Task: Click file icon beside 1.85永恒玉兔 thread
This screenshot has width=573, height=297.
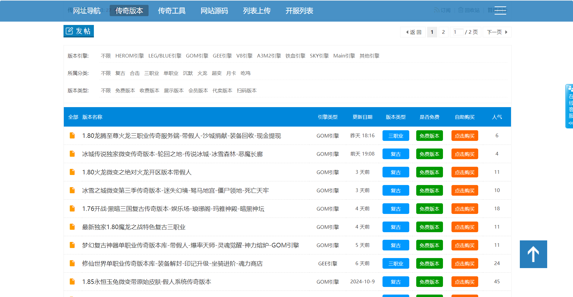Action: point(72,281)
